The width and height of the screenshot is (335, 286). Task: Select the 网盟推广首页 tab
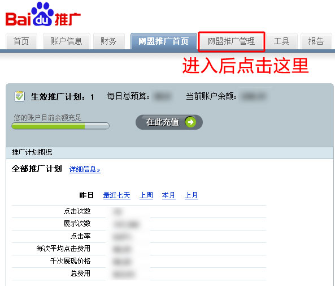coord(163,41)
